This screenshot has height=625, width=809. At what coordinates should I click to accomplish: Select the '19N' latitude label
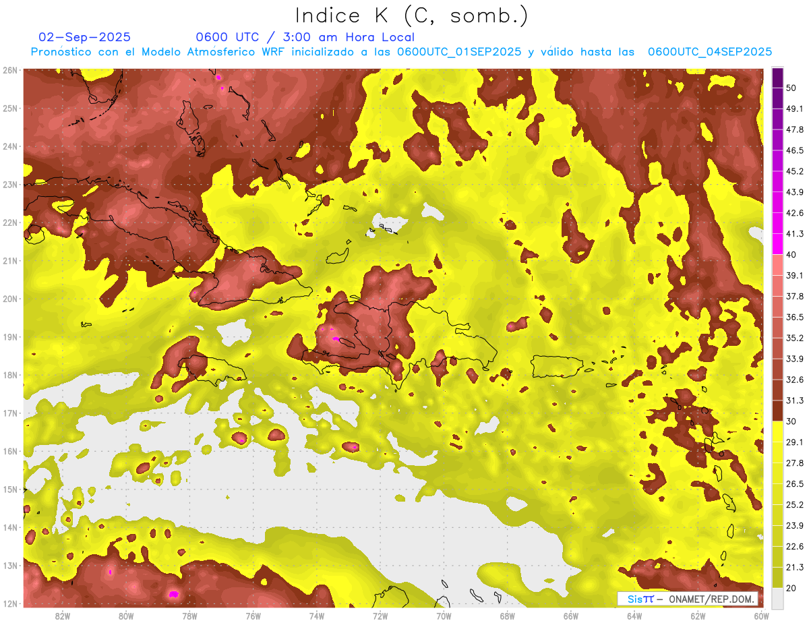10,336
